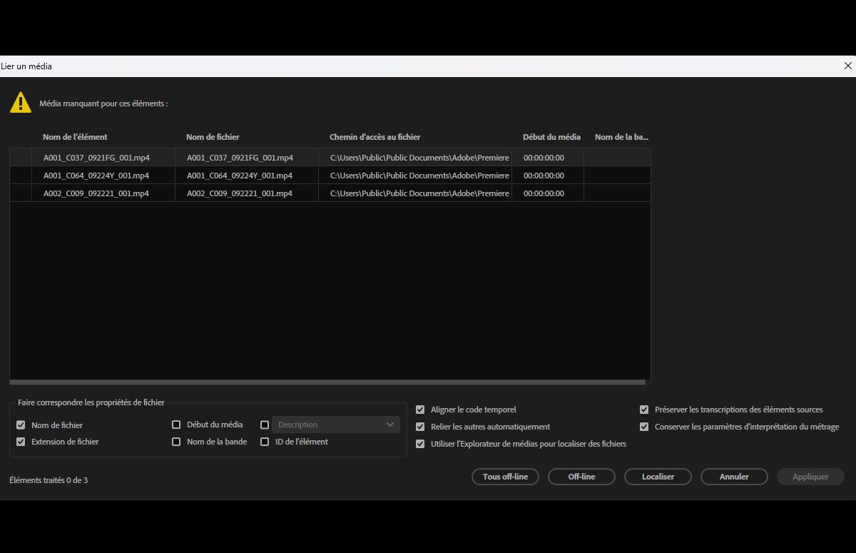Screen dimensions: 856x553
Task: Open the Description dropdown
Action: pos(336,425)
